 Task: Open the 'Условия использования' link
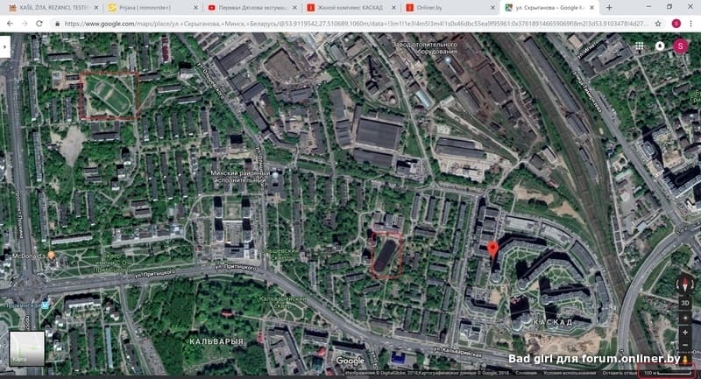point(570,373)
